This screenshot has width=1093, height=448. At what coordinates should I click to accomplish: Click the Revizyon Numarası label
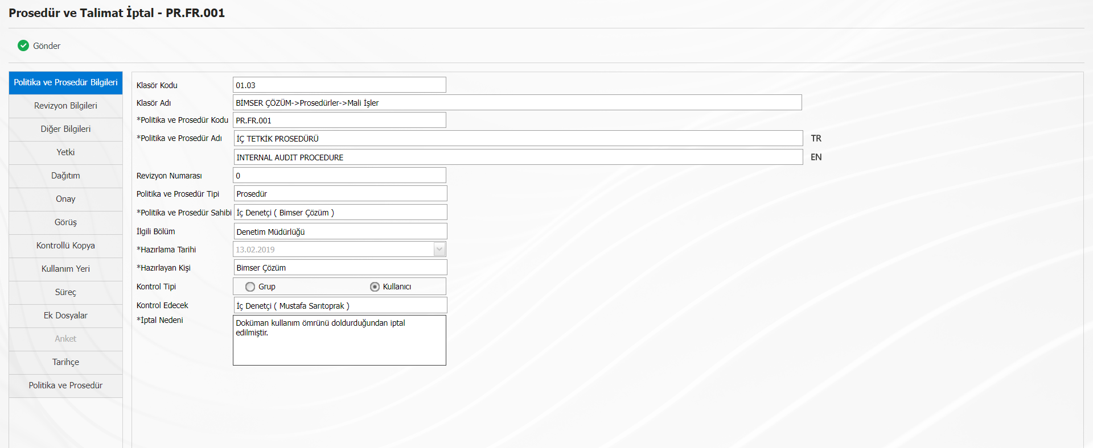[169, 176]
